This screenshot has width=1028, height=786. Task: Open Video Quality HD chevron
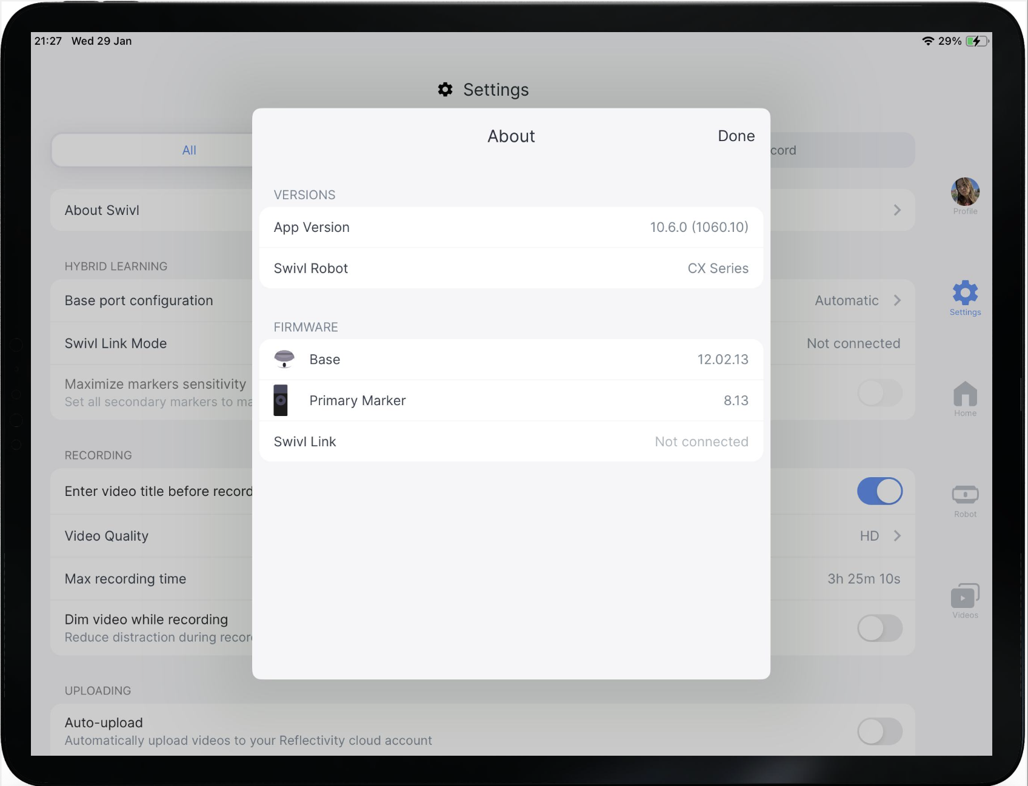[x=897, y=536]
